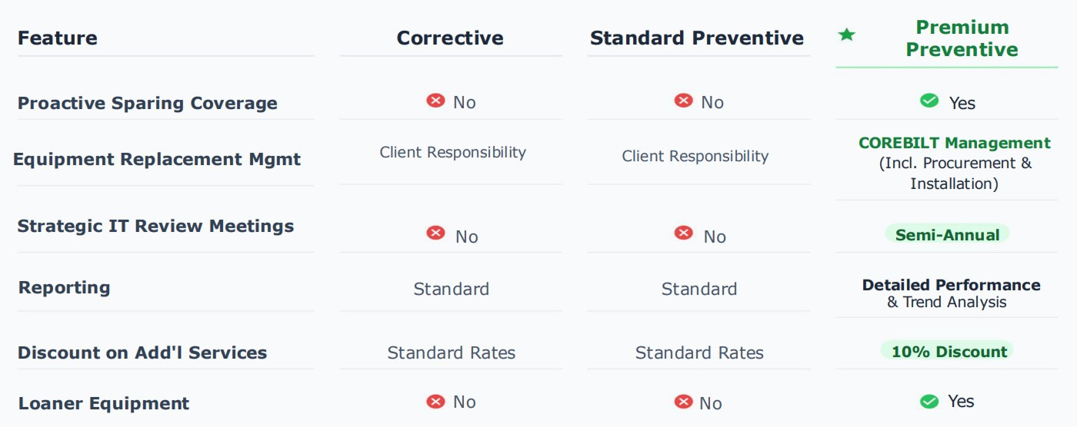Screen dimensions: 1077x427
Task: Click the Semi-Annual green badge
Action: click(x=947, y=235)
